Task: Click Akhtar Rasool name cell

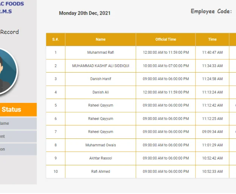Action: click(101, 158)
